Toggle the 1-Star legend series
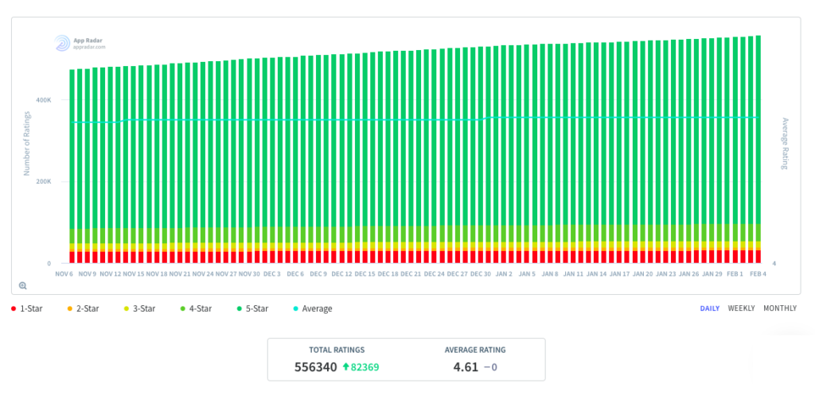The width and height of the screenshot is (815, 395). 27,308
